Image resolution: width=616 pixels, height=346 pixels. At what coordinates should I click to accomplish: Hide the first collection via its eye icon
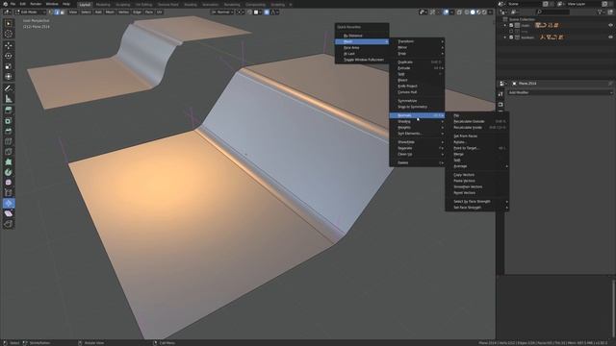coord(610,25)
